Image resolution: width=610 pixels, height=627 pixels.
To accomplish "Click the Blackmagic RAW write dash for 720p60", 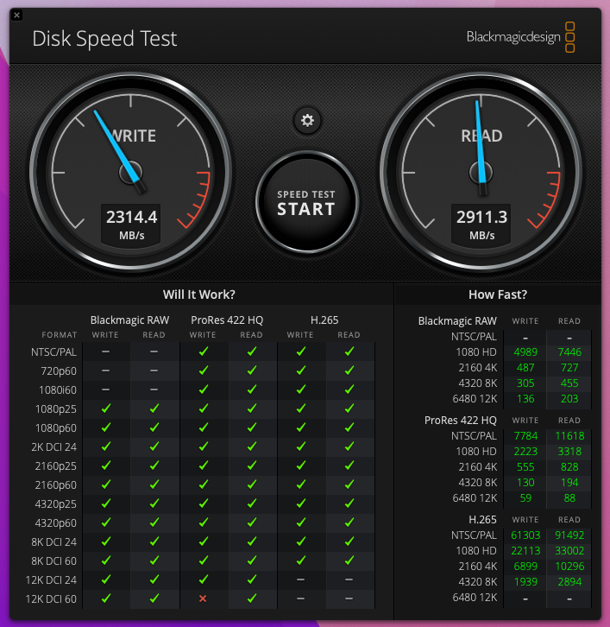I will click(x=106, y=370).
